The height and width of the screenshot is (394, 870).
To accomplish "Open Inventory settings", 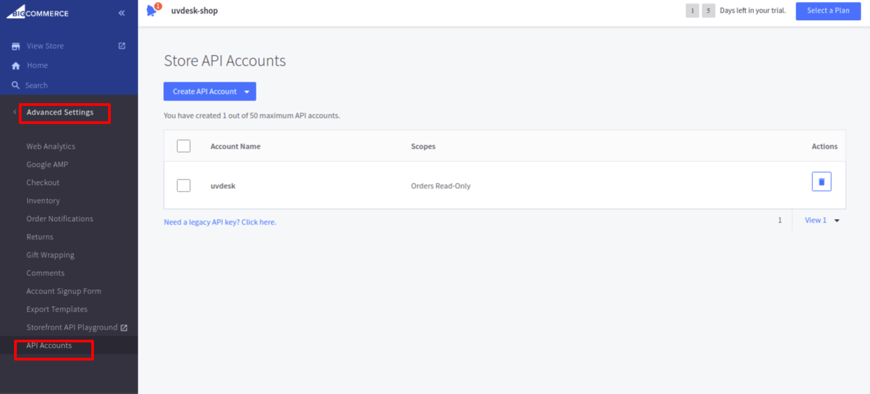I will point(43,200).
